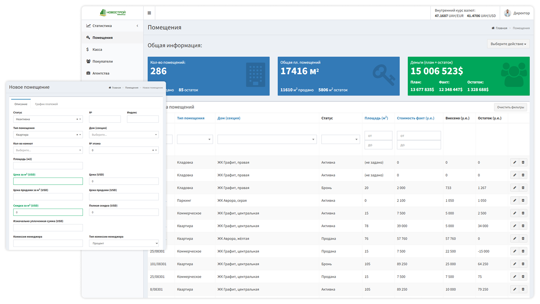Edit the last row with pencil icon
Screen dimensions: 540x304
(x=514, y=289)
